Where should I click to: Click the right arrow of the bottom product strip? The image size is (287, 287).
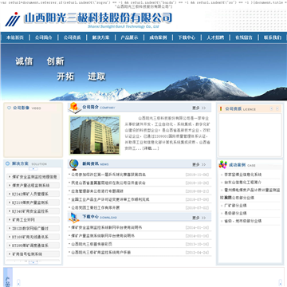(x=280, y=282)
